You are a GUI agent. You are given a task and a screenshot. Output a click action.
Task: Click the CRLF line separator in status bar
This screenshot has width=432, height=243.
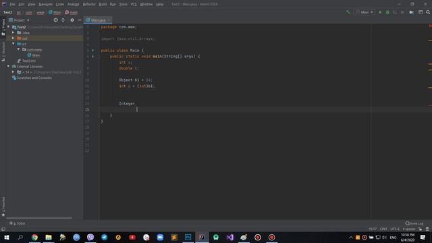pos(383,229)
